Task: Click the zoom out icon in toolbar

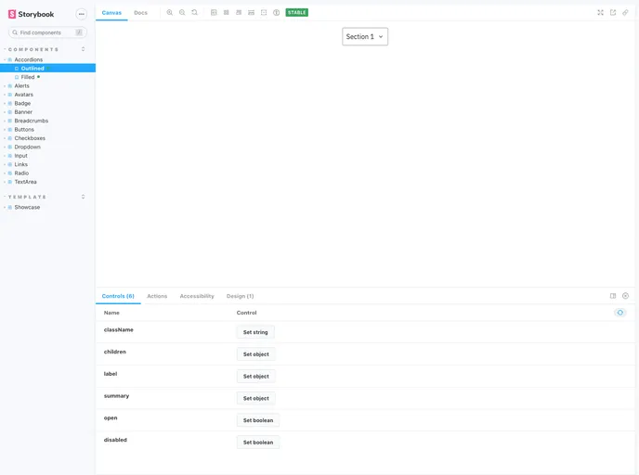Action: click(x=182, y=13)
